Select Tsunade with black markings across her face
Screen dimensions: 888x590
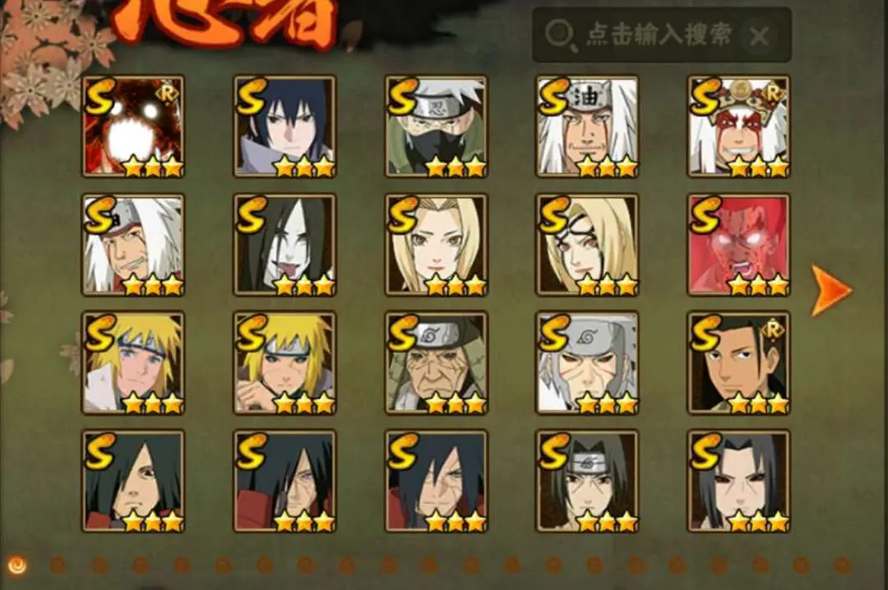(587, 245)
